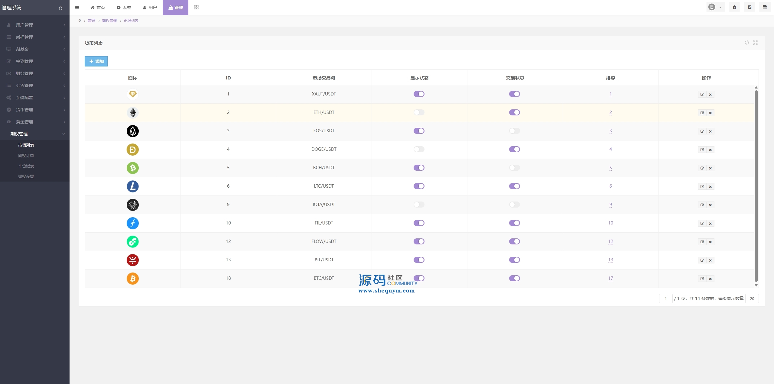The height and width of the screenshot is (384, 774).
Task: Click the table vertical scrollbar
Action: 756,186
